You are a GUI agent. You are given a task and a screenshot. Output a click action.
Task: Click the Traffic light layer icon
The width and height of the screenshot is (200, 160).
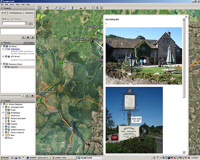pos(9,121)
